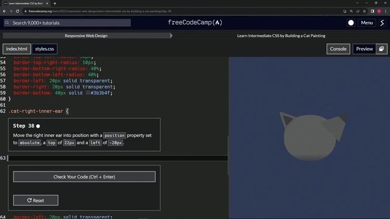Image resolution: width=390 pixels, height=219 pixels.
Task: Click the border-right declaration on line 58
Action: click(x=64, y=86)
